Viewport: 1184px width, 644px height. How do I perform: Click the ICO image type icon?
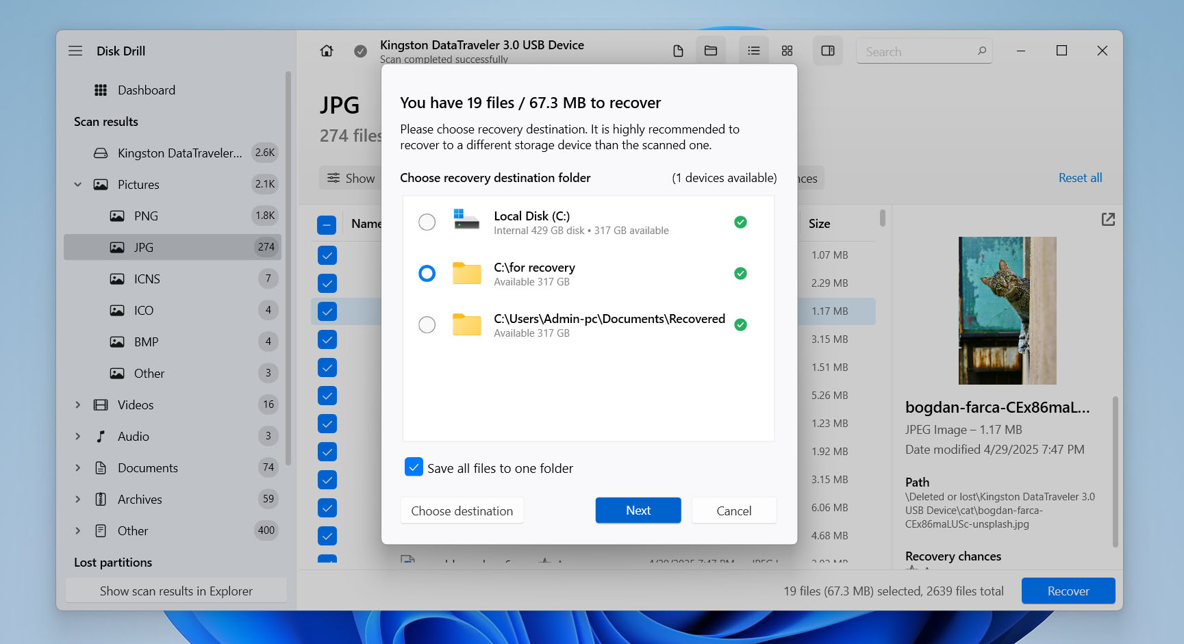coord(117,311)
